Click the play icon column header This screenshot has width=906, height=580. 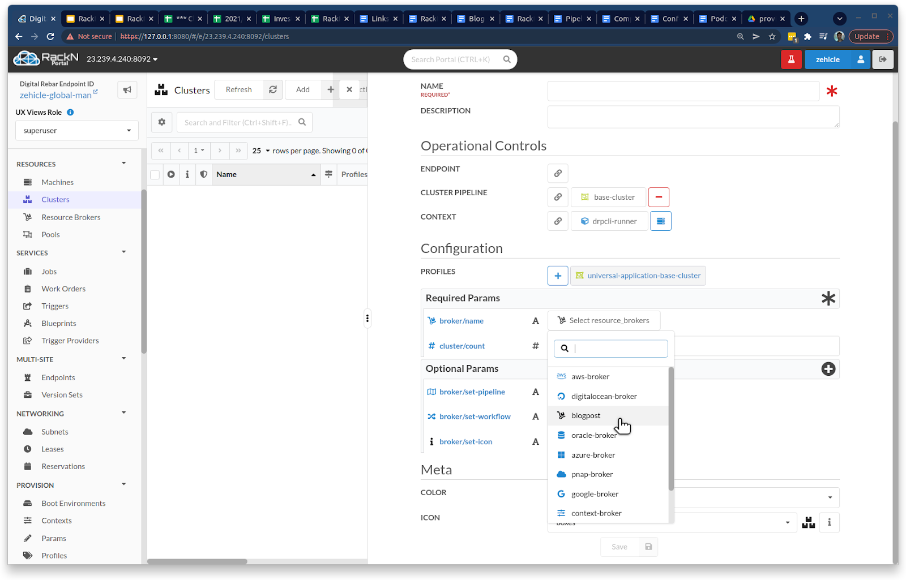(x=171, y=174)
